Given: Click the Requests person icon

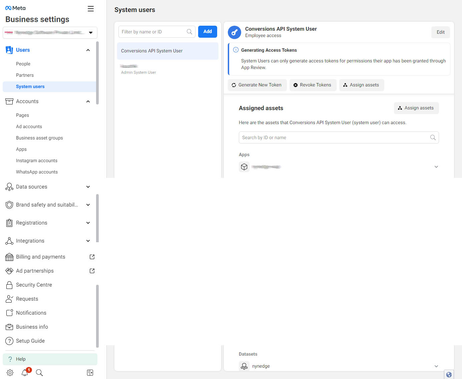Looking at the screenshot, I should pyautogui.click(x=9, y=299).
